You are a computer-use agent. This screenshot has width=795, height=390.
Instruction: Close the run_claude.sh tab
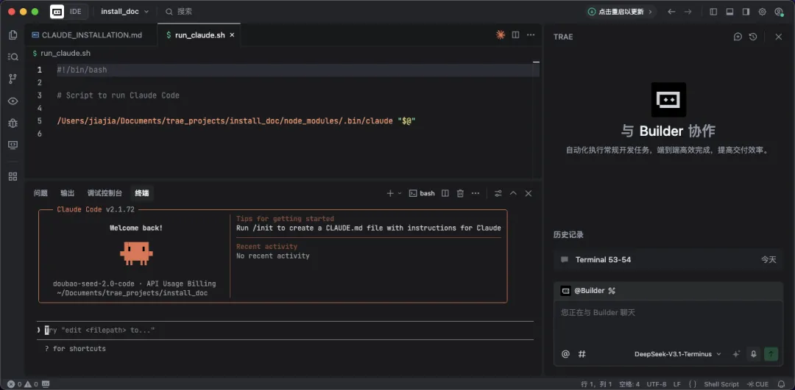[232, 35]
